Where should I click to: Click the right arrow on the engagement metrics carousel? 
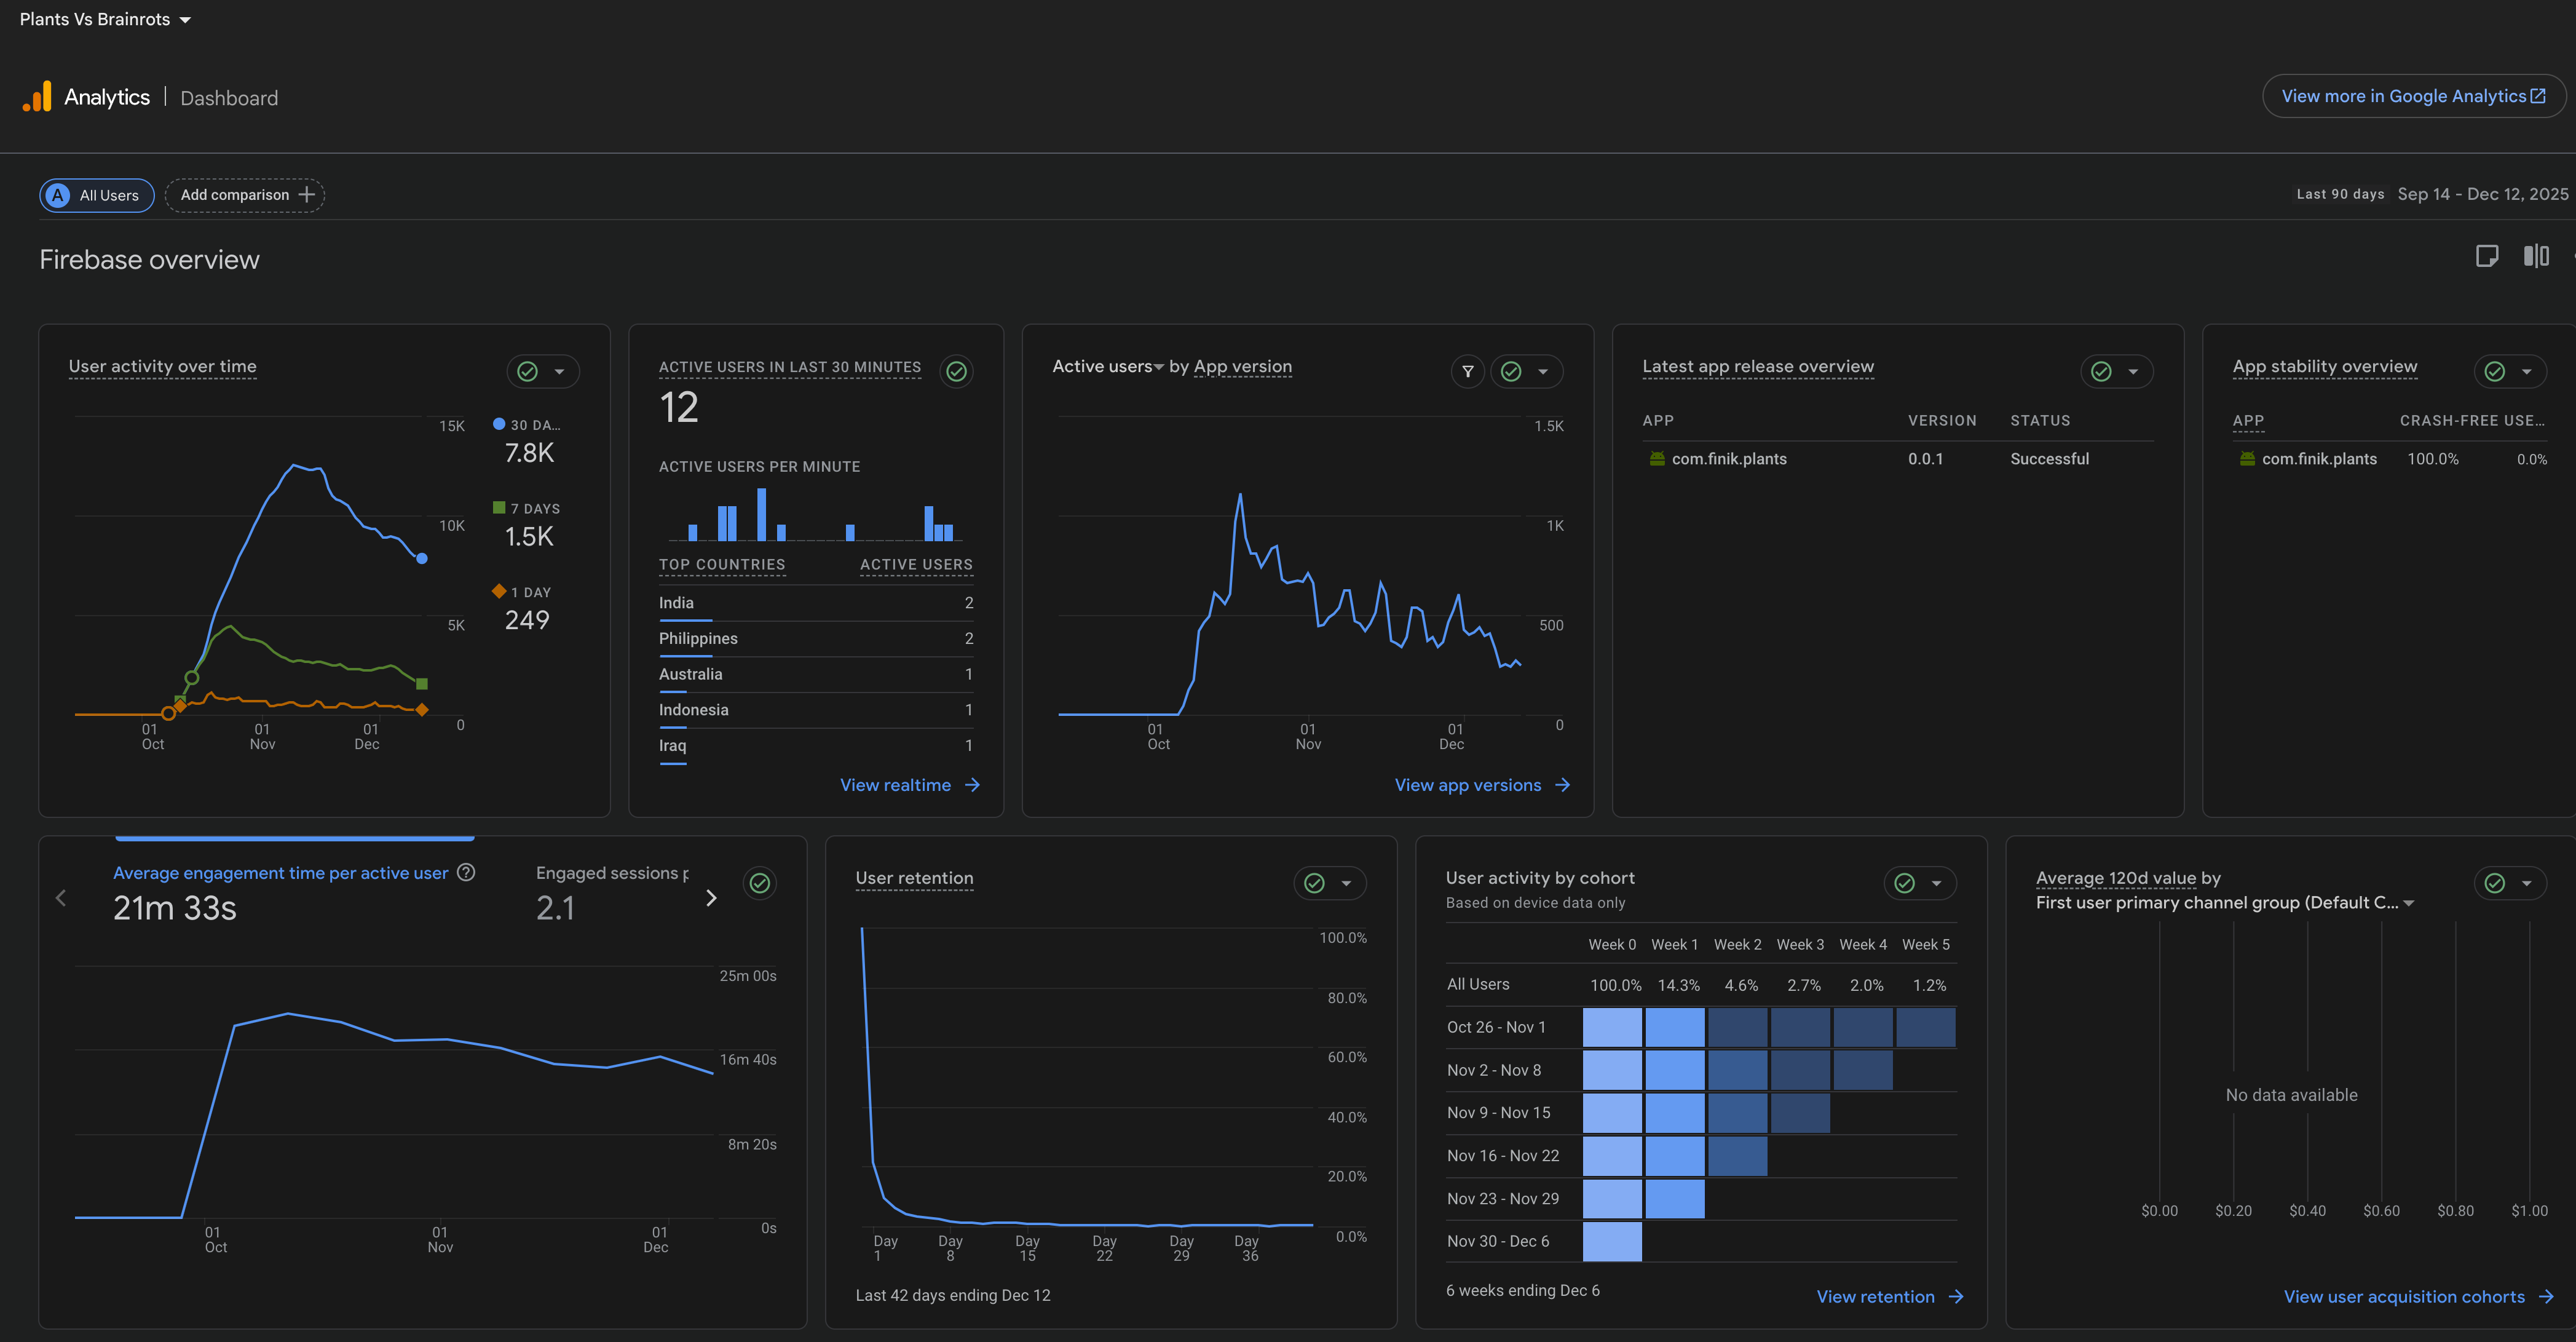click(711, 898)
